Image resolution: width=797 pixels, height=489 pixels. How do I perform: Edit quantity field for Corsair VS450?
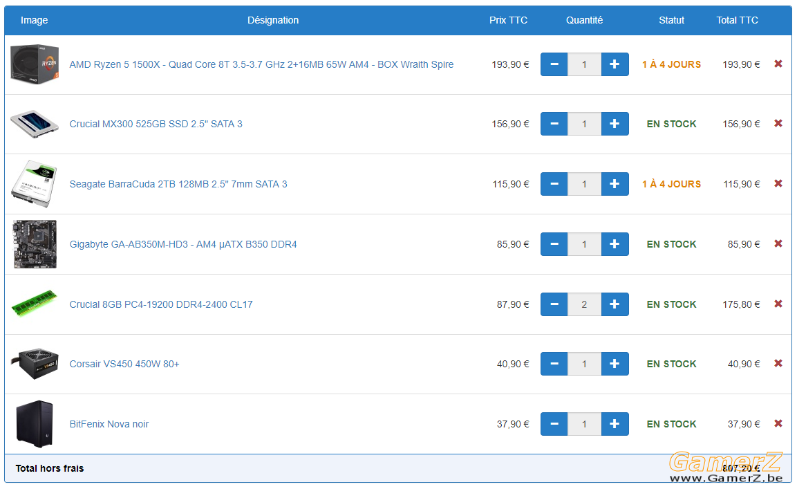pos(585,364)
